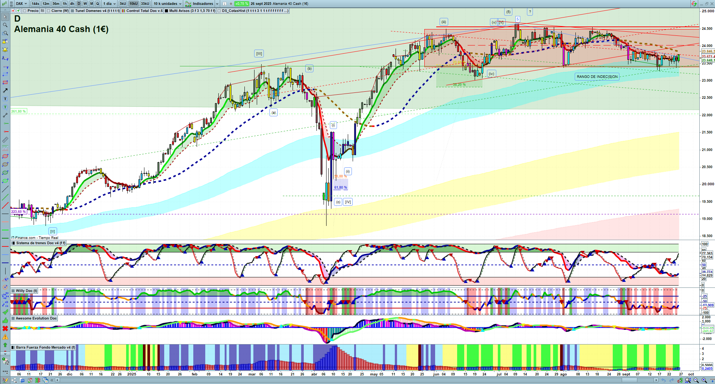Switch to the 4h timeframe

pos(72,4)
